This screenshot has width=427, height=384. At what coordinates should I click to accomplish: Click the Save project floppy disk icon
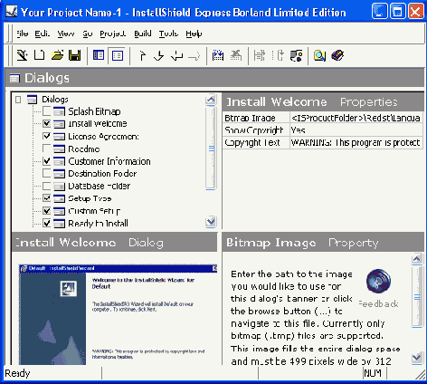[74, 55]
